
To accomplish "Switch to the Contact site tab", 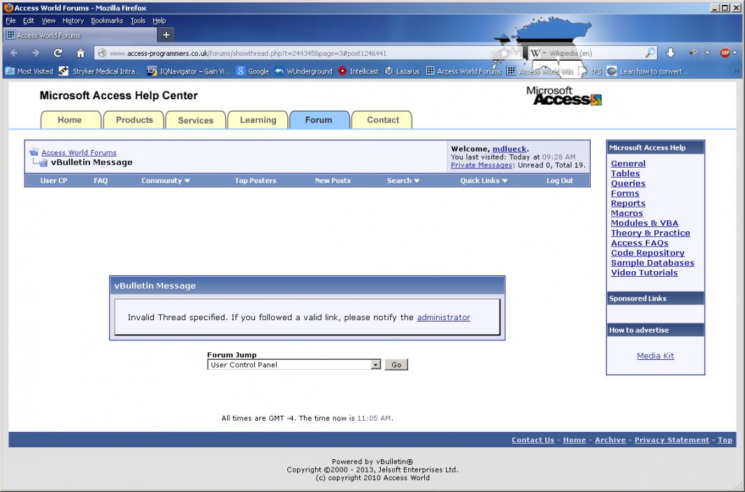I will (382, 120).
